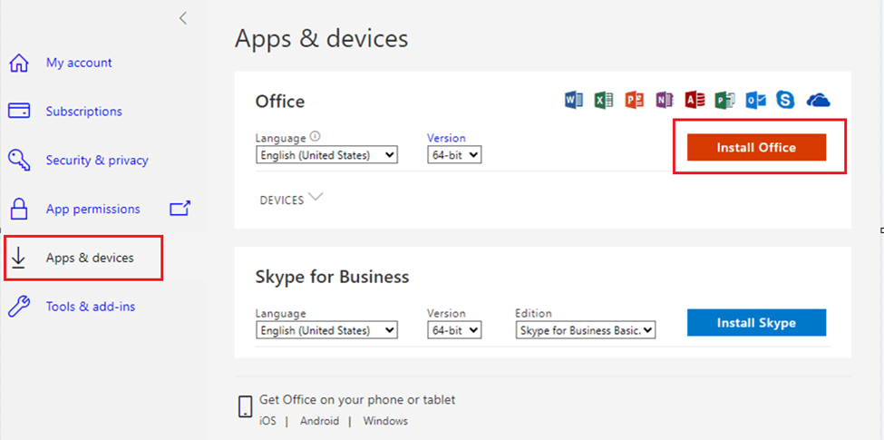The width and height of the screenshot is (884, 440).
Task: Click the OneDrive cloud icon
Action: pyautogui.click(x=819, y=101)
